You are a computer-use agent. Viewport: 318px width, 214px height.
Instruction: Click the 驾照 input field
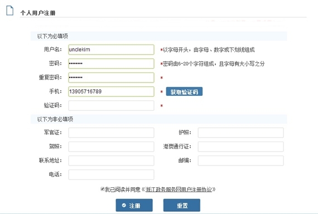[x=111, y=147]
